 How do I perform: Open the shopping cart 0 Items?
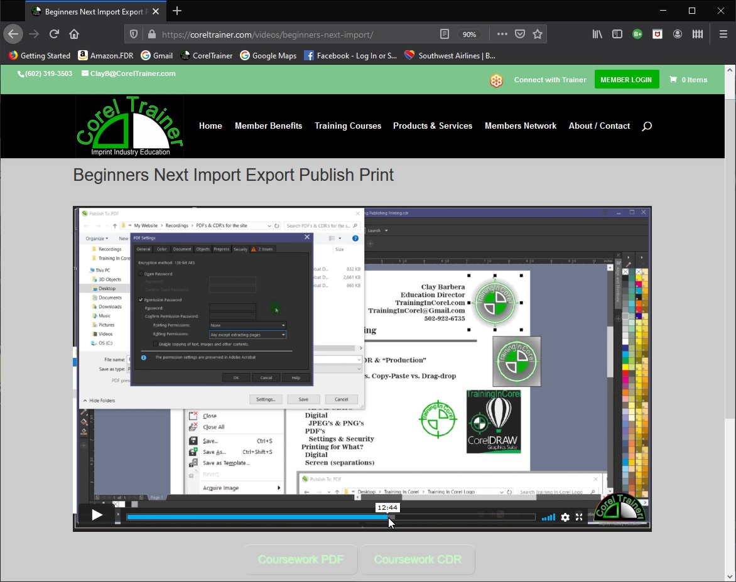click(688, 80)
